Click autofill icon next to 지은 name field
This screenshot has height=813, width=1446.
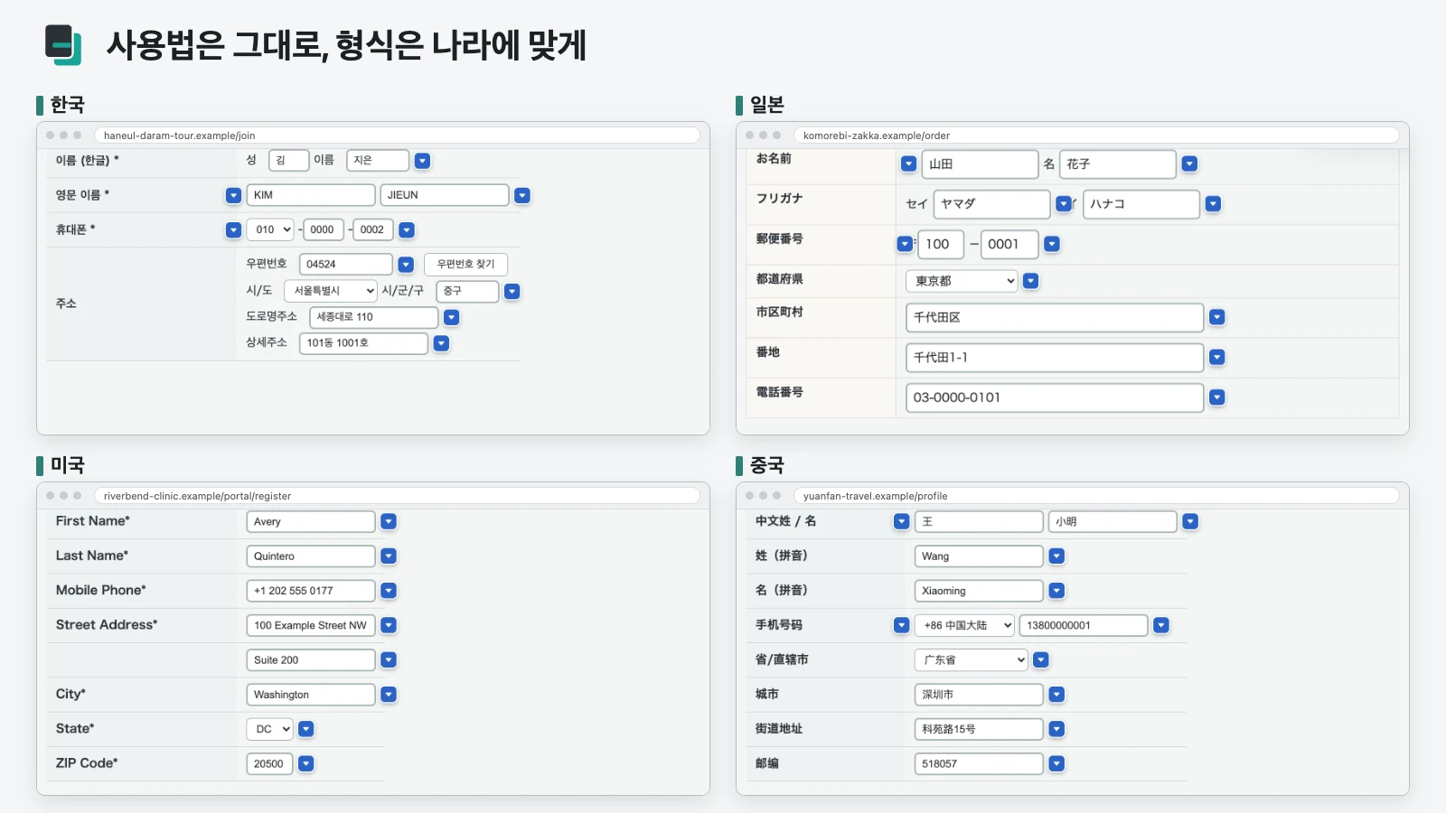[x=422, y=161]
